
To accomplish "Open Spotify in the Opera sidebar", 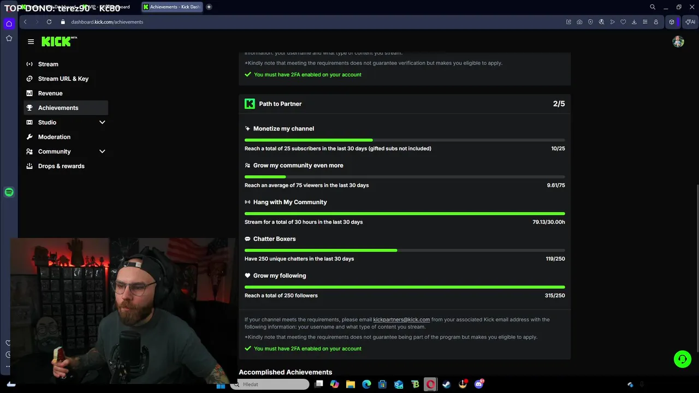I will tap(9, 192).
